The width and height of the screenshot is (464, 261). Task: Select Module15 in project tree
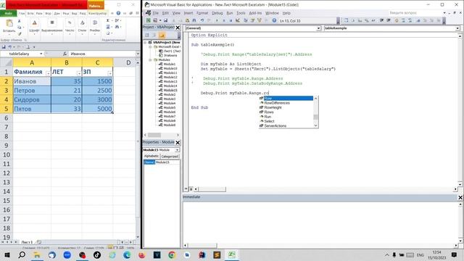[x=170, y=90]
